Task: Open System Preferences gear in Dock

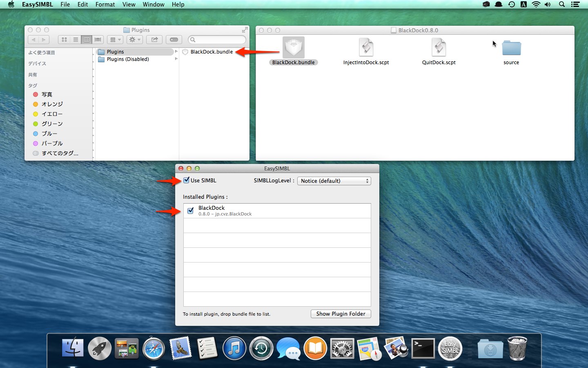Action: 342,348
